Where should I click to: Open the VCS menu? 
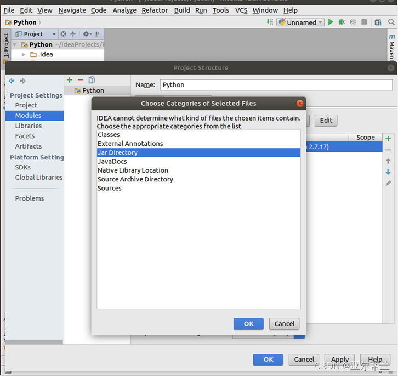click(241, 10)
